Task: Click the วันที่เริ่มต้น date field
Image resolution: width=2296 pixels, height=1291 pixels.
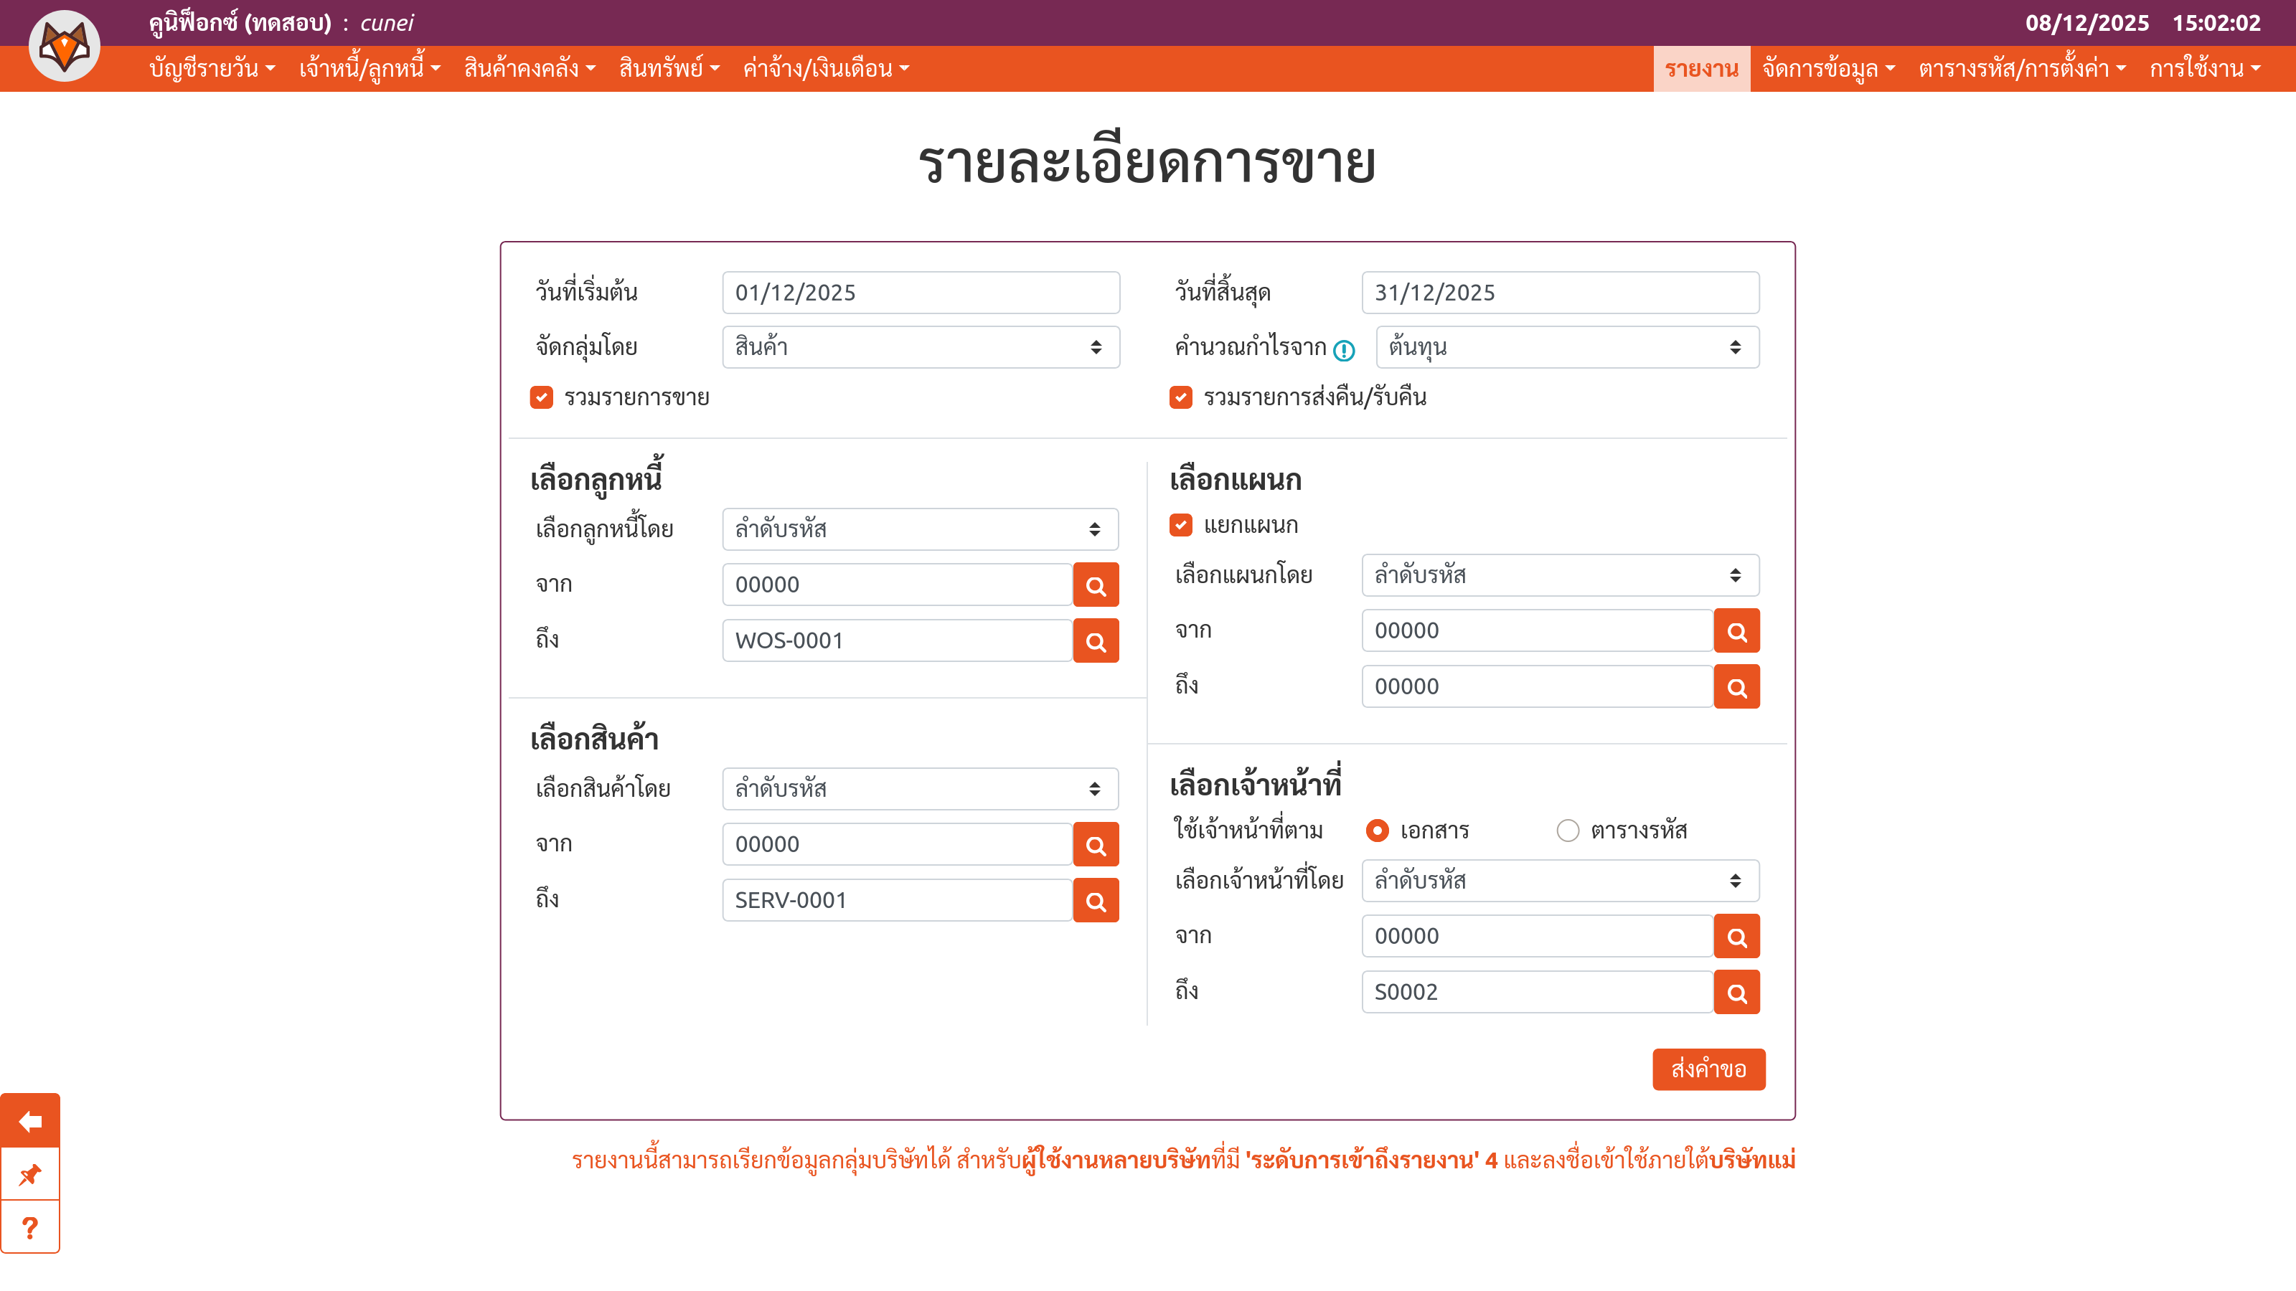Action: 920,293
